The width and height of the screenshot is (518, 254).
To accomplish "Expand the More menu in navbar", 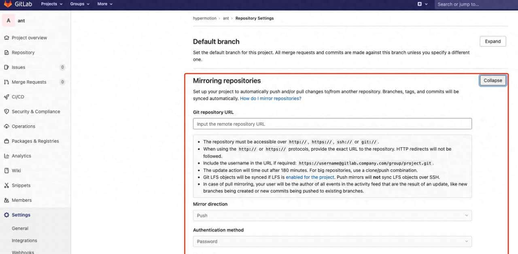I will [105, 4].
